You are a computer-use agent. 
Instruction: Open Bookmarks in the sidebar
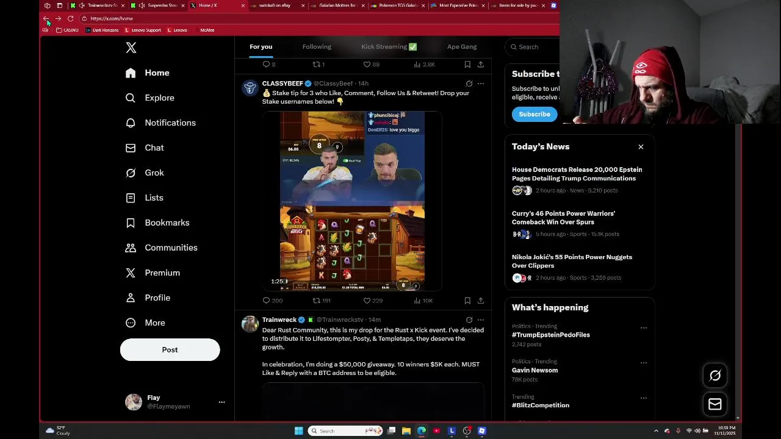(157, 223)
